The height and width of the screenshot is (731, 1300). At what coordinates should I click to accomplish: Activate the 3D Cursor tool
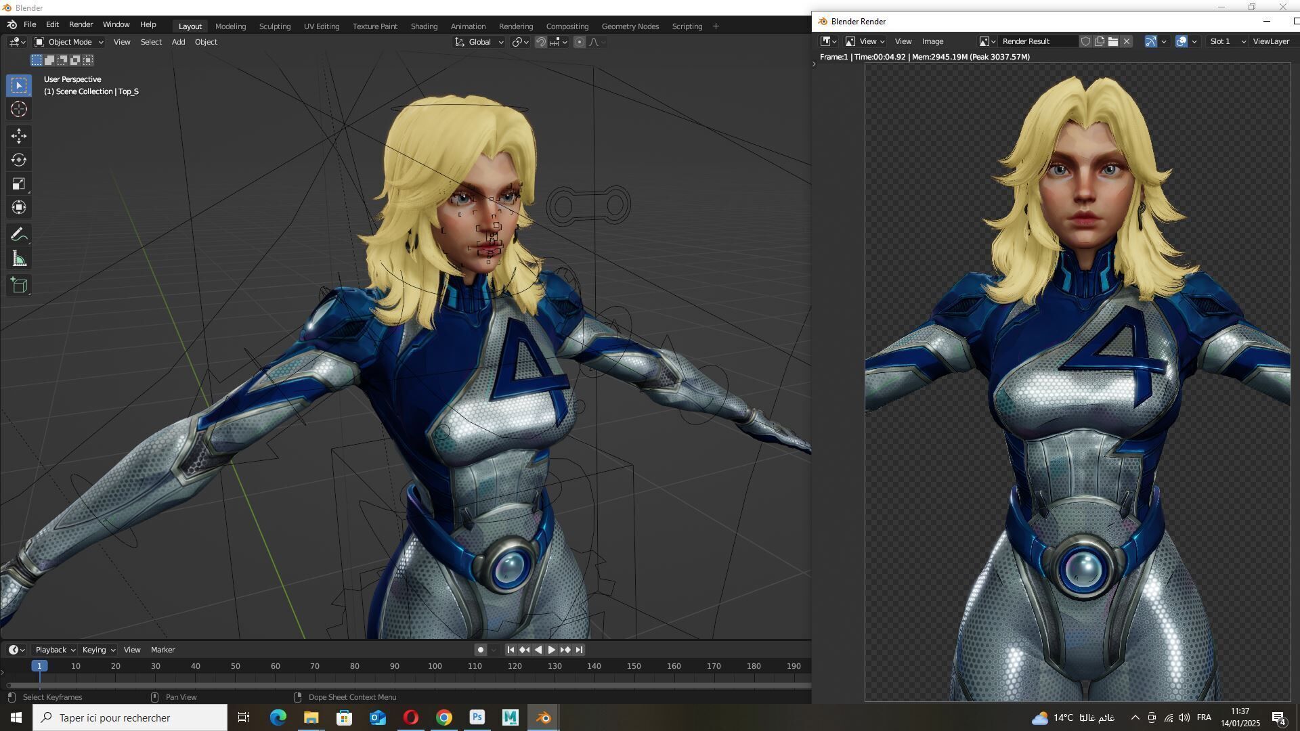tap(19, 109)
